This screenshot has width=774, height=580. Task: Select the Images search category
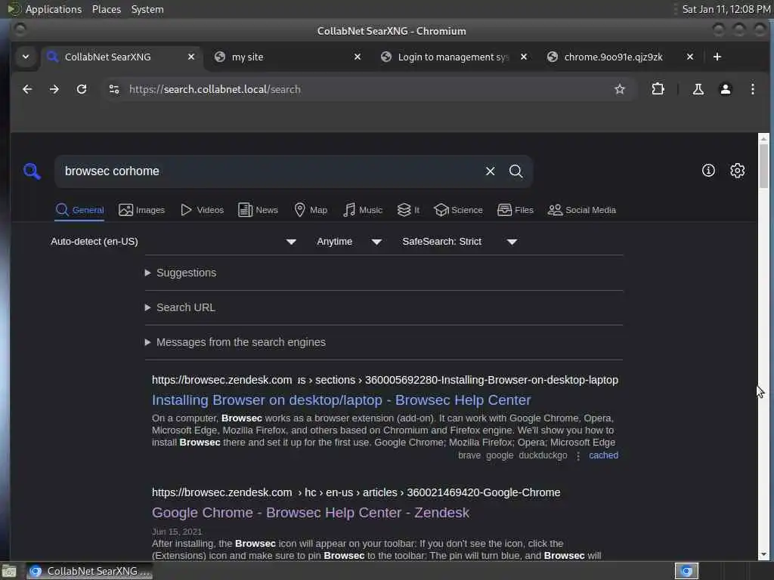141,210
